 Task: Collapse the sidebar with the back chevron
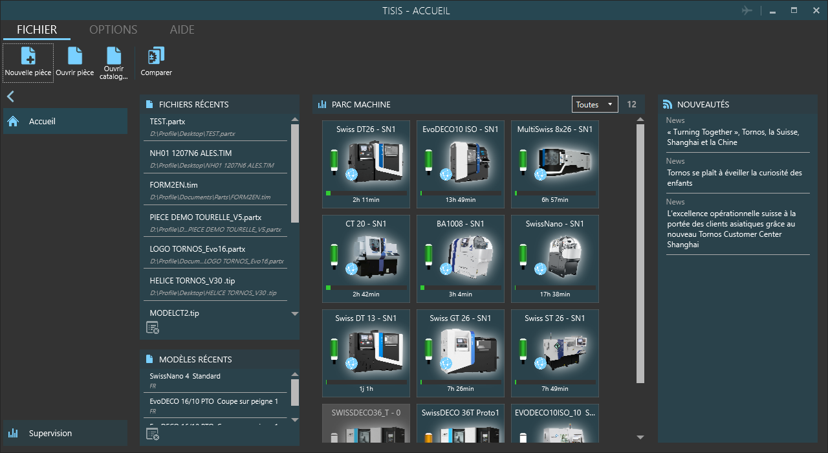pyautogui.click(x=10, y=97)
